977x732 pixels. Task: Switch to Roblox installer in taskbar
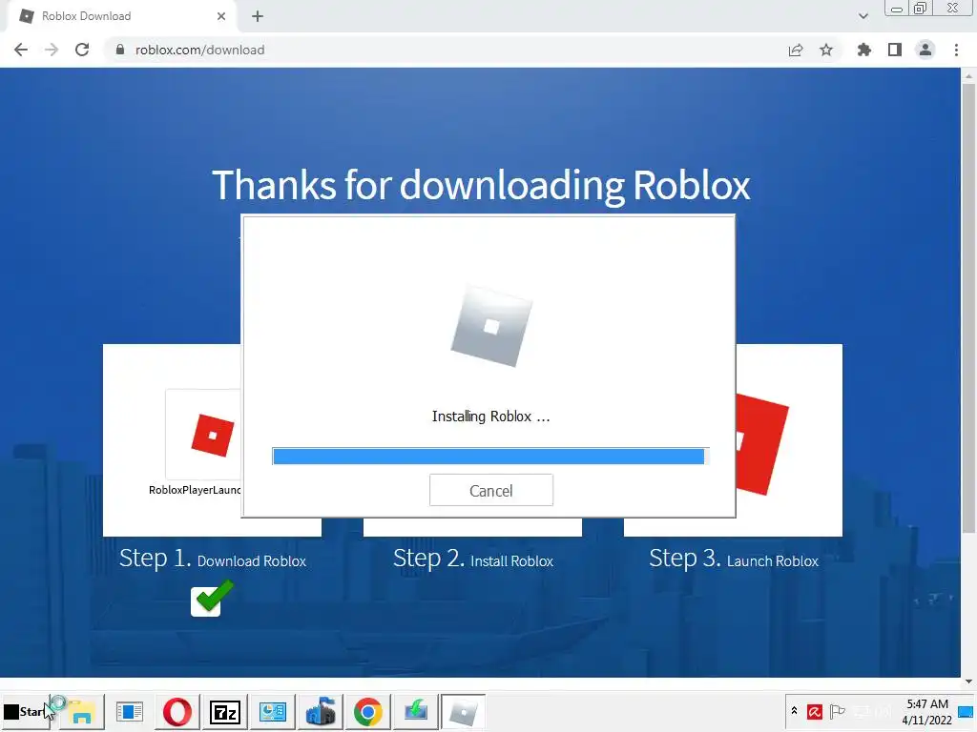[463, 711]
